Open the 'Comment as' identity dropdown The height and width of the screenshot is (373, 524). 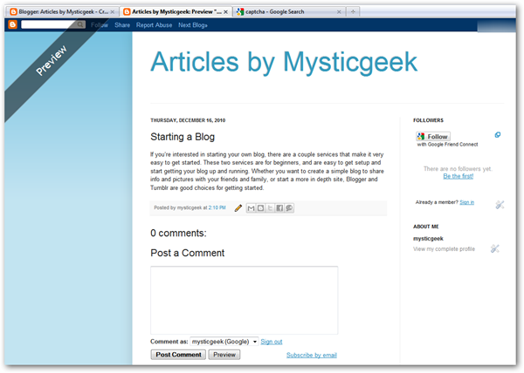coord(225,342)
